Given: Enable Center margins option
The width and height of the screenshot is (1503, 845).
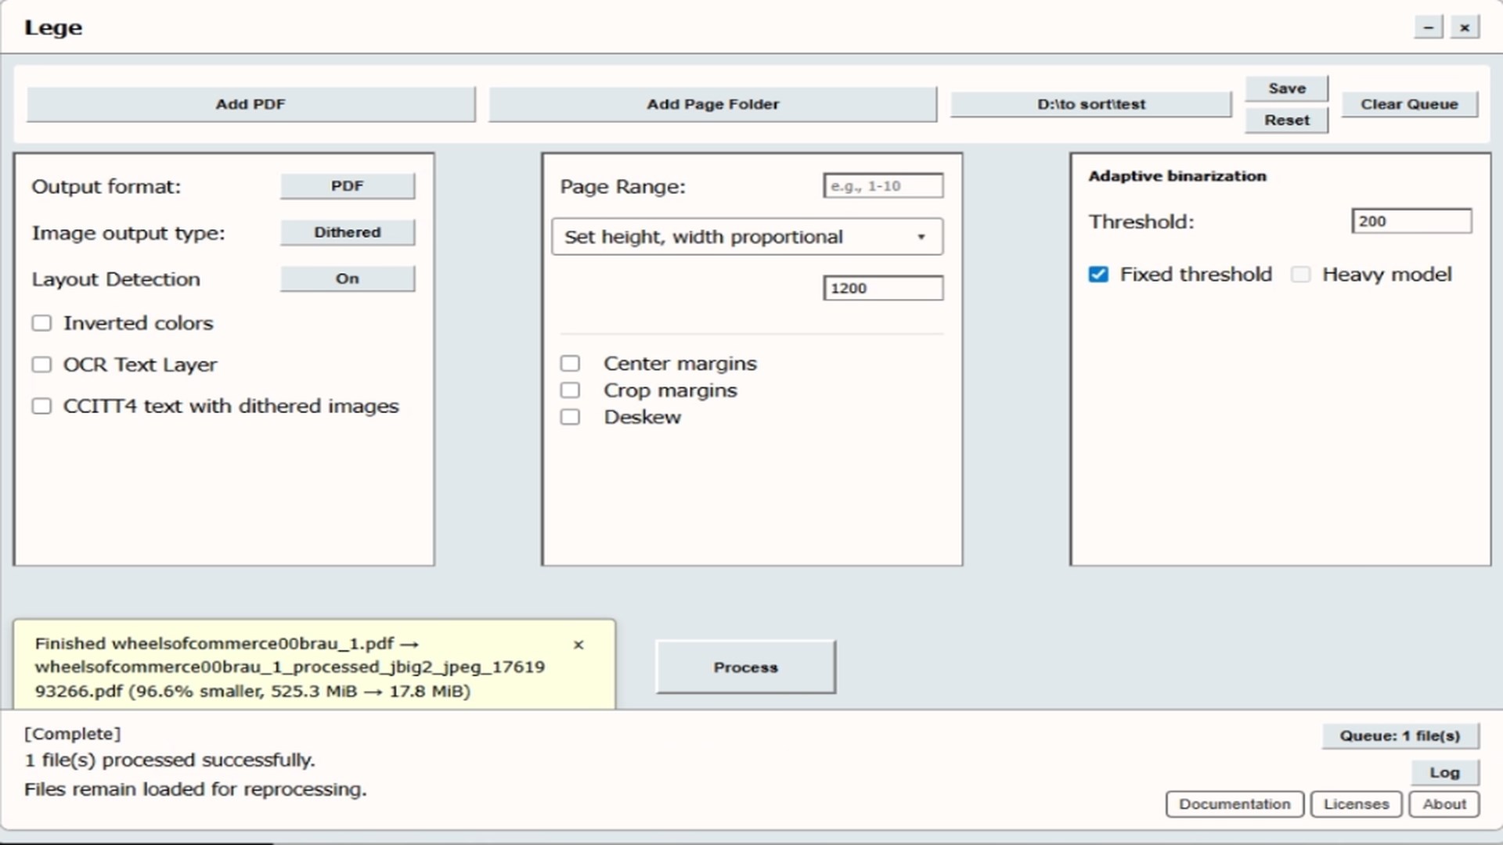Looking at the screenshot, I should pos(570,364).
